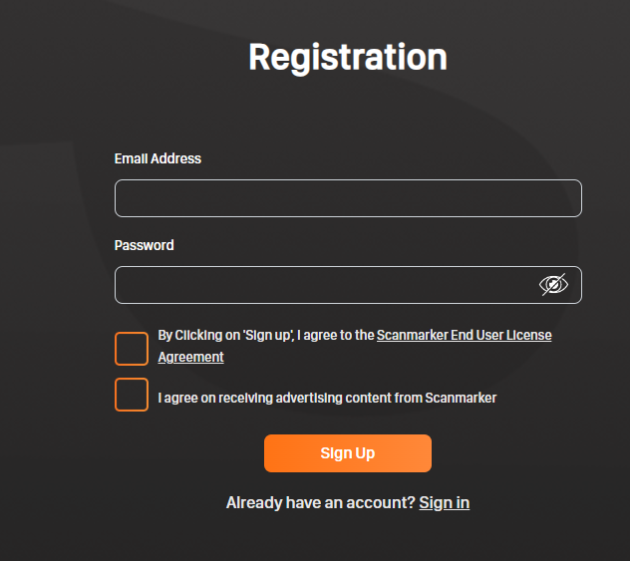Click the orange Sign Up button
Screen dimensions: 630x561
(x=348, y=453)
